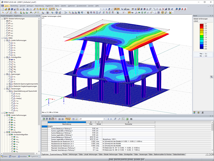Select the My radio under member Schnittgrößen
This screenshot has height=161, width=214.
pos(10,69)
